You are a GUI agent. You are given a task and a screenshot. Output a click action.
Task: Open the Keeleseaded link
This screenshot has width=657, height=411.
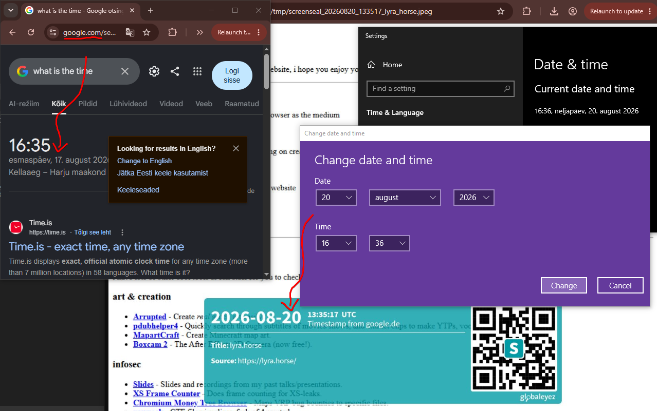click(x=138, y=190)
